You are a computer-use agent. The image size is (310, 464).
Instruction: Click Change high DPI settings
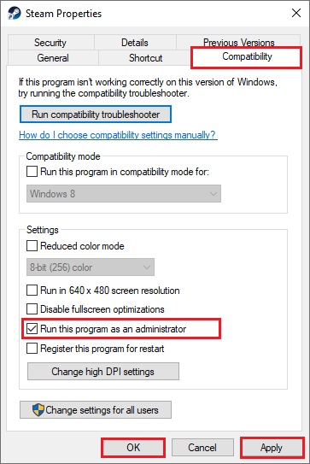click(x=103, y=372)
